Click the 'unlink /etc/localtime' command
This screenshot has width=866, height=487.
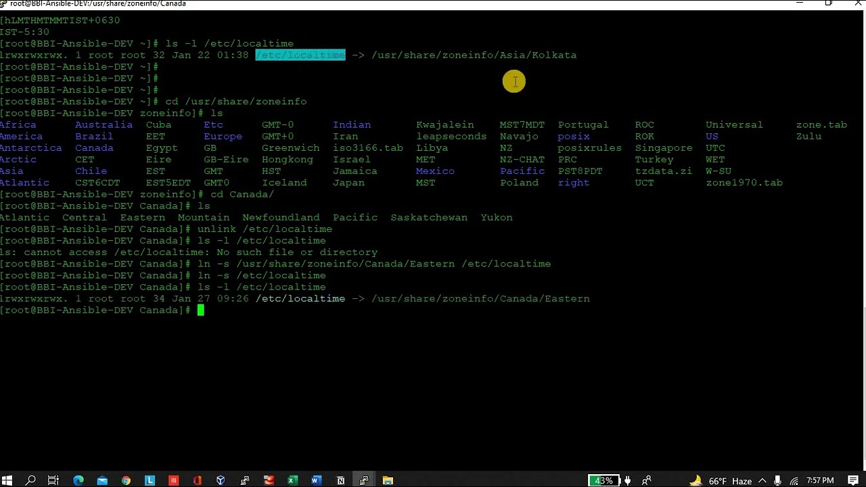(265, 229)
